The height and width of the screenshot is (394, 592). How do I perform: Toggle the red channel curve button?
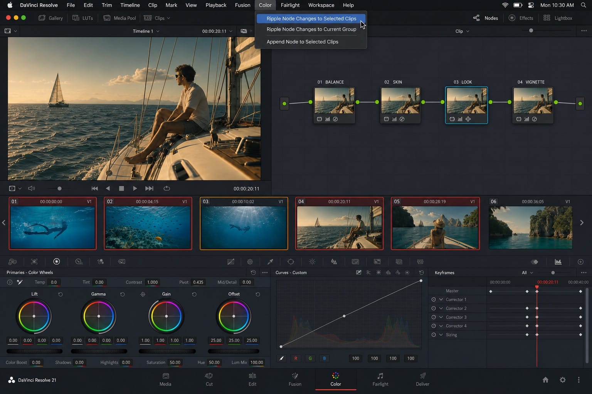(296, 358)
